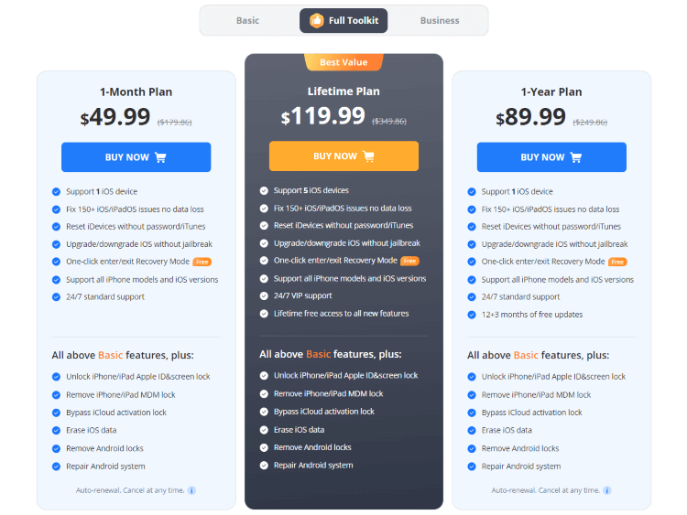This screenshot has width=687, height=515.
Task: Click the info icon beside 1-Year auto-renewal note
Action: pos(607,490)
